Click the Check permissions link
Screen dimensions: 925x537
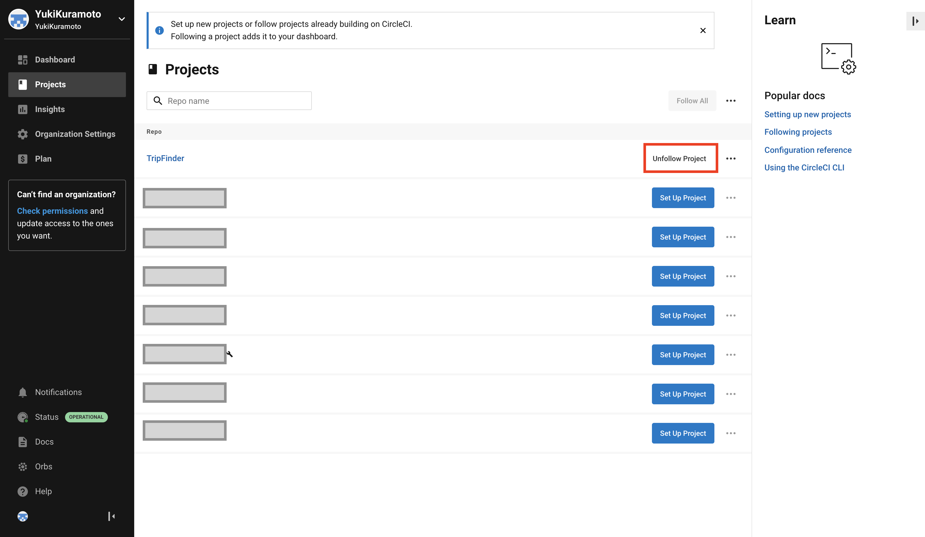[52, 211]
